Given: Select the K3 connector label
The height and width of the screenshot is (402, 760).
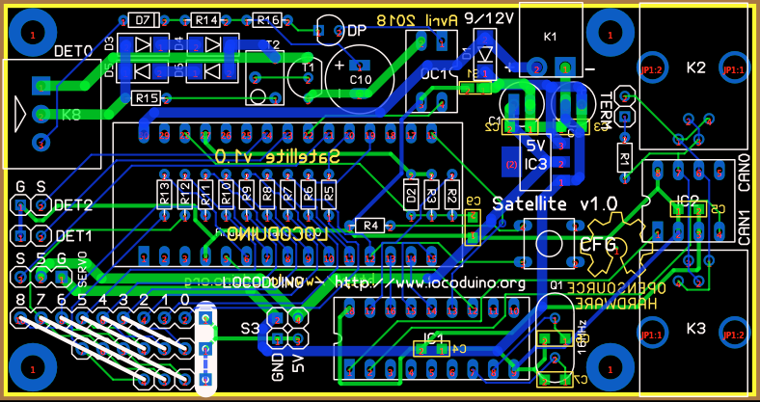Looking at the screenshot, I should click(696, 329).
